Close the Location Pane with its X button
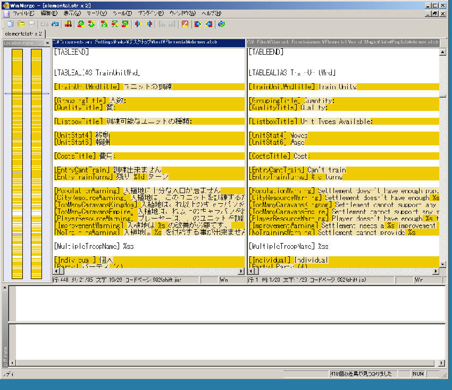 click(x=47, y=43)
